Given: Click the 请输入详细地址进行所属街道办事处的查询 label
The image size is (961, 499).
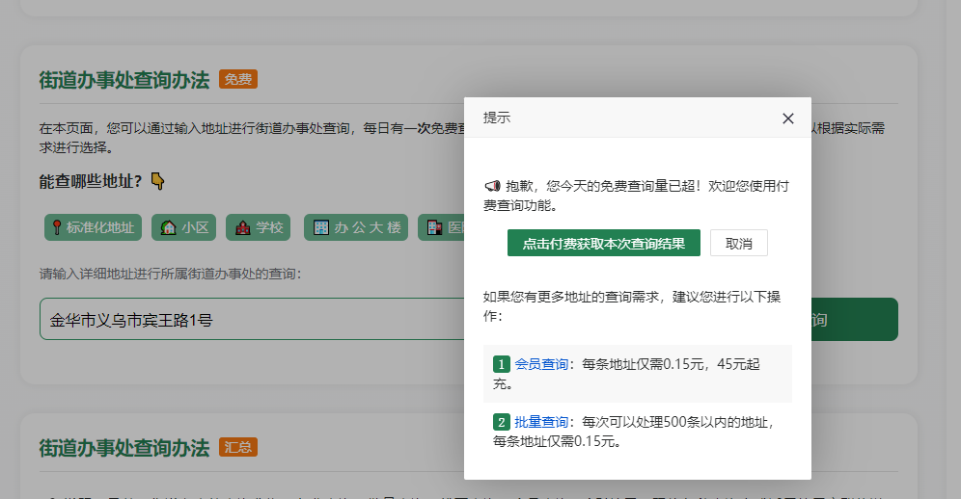Looking at the screenshot, I should coord(171,274).
